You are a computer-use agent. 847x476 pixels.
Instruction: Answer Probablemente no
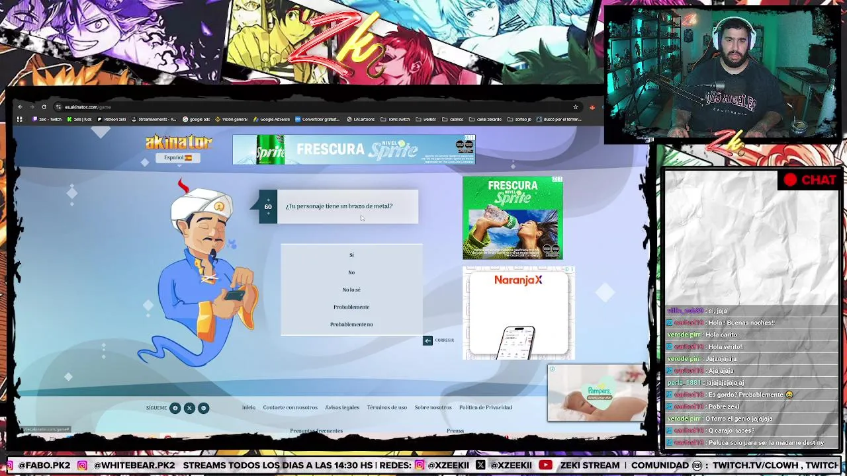tap(351, 324)
